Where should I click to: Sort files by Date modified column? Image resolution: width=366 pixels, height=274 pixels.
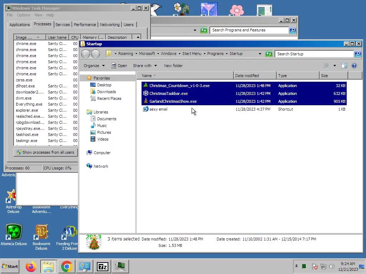pos(255,76)
